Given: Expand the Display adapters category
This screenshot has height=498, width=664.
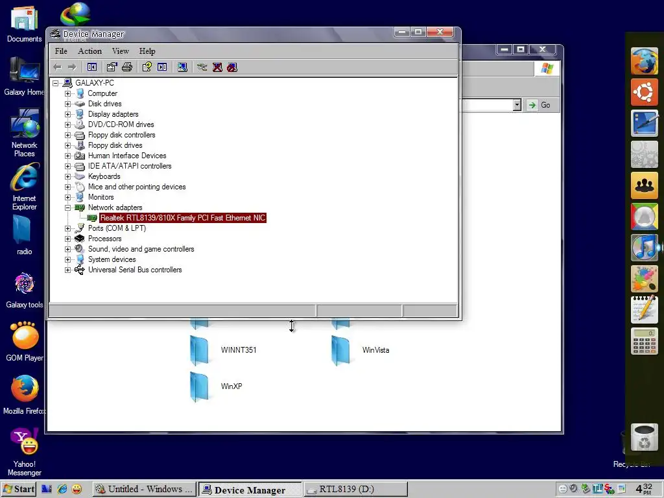Looking at the screenshot, I should pyautogui.click(x=67, y=114).
